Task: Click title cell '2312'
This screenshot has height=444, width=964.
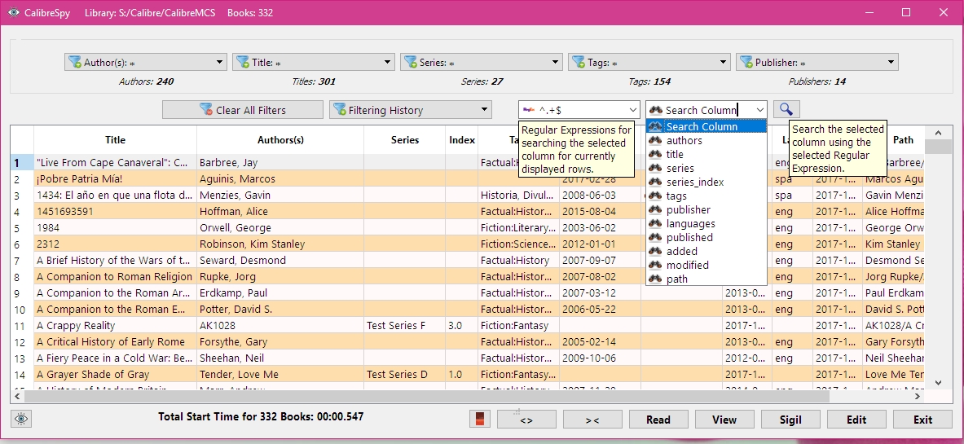Action: tap(115, 244)
